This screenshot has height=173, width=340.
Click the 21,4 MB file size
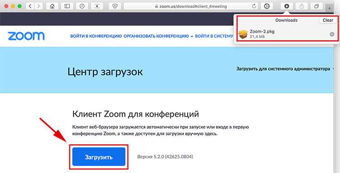(x=257, y=37)
